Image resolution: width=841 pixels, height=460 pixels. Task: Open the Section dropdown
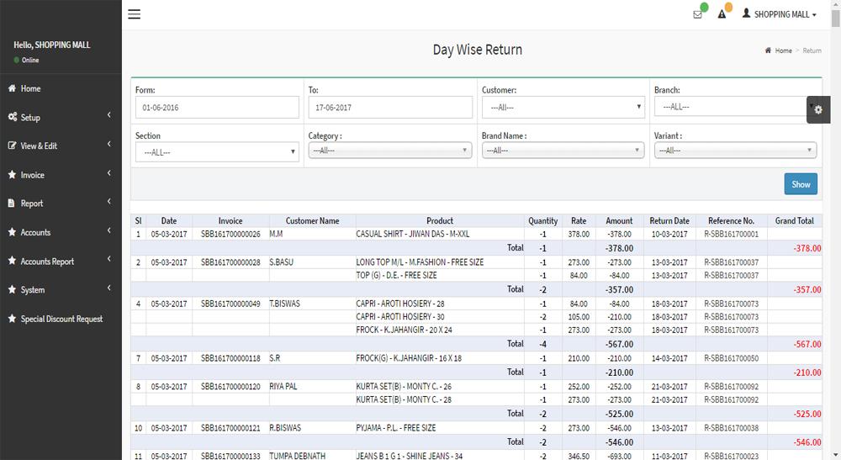click(x=217, y=152)
